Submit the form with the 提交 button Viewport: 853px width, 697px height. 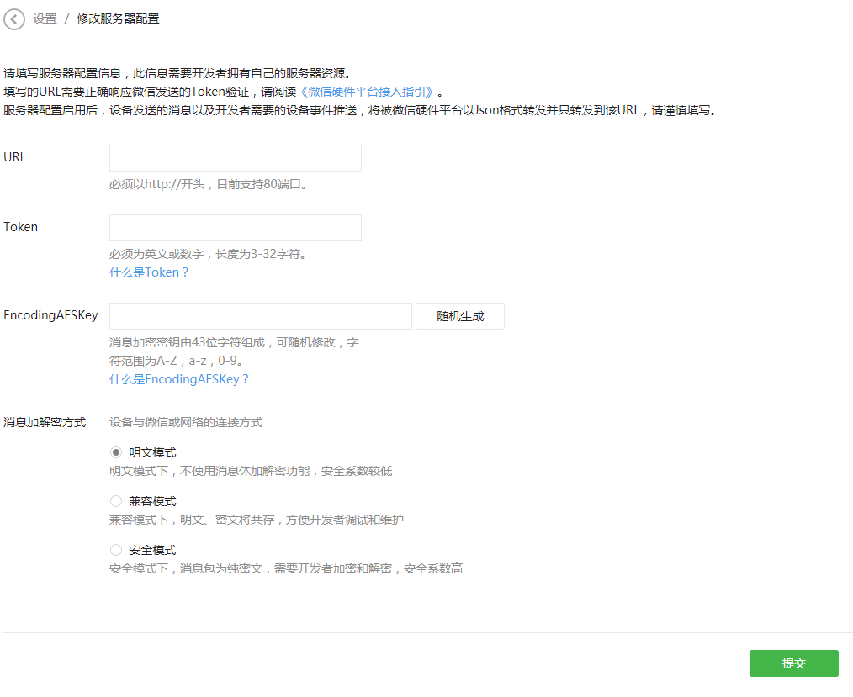click(x=792, y=663)
